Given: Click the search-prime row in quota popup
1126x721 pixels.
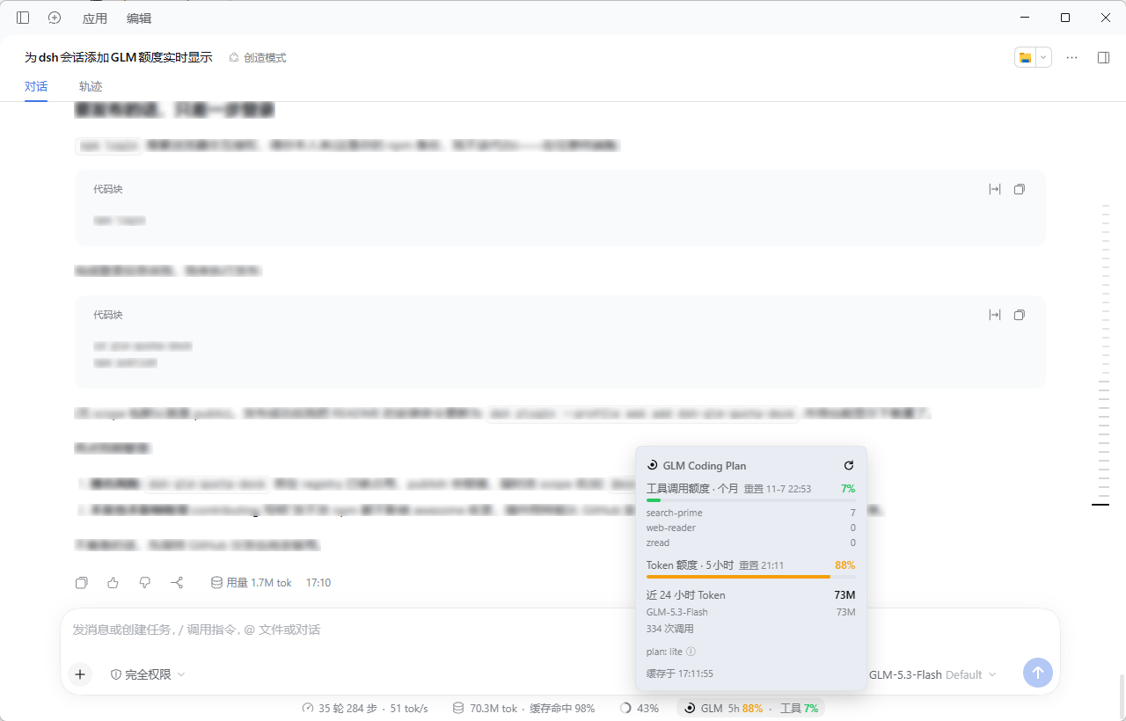Looking at the screenshot, I should click(750, 513).
